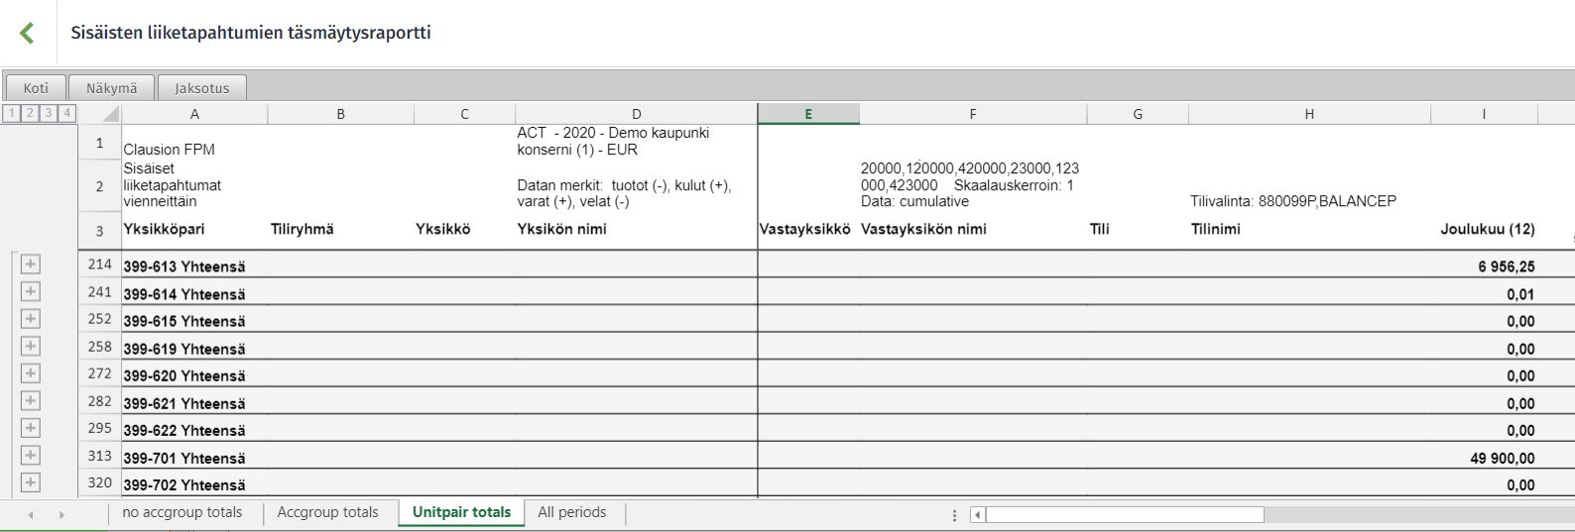The image size is (1575, 532).
Task: Open the Jaksotus ribbon tab
Action: click(202, 88)
